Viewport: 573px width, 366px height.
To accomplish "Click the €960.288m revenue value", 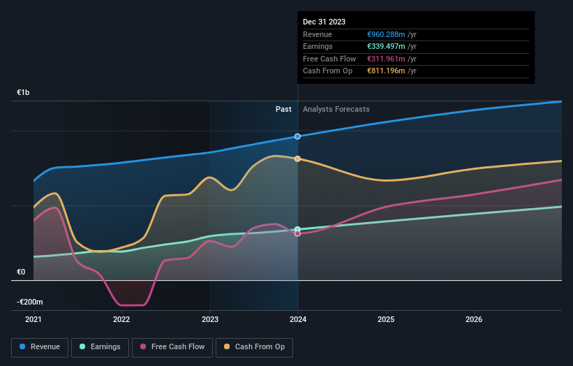I will (x=386, y=34).
